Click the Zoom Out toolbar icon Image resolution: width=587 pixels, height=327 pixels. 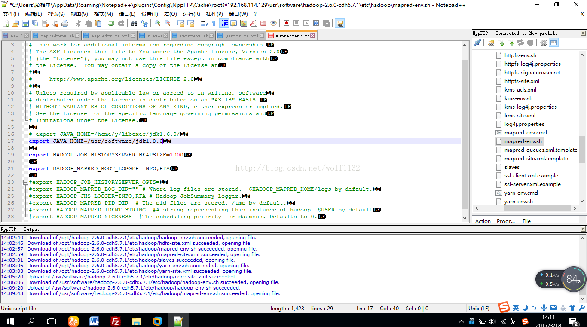point(168,23)
